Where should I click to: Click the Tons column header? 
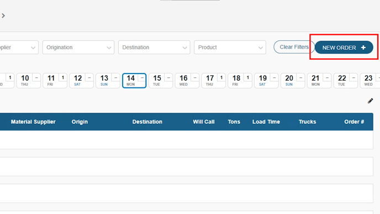234,122
